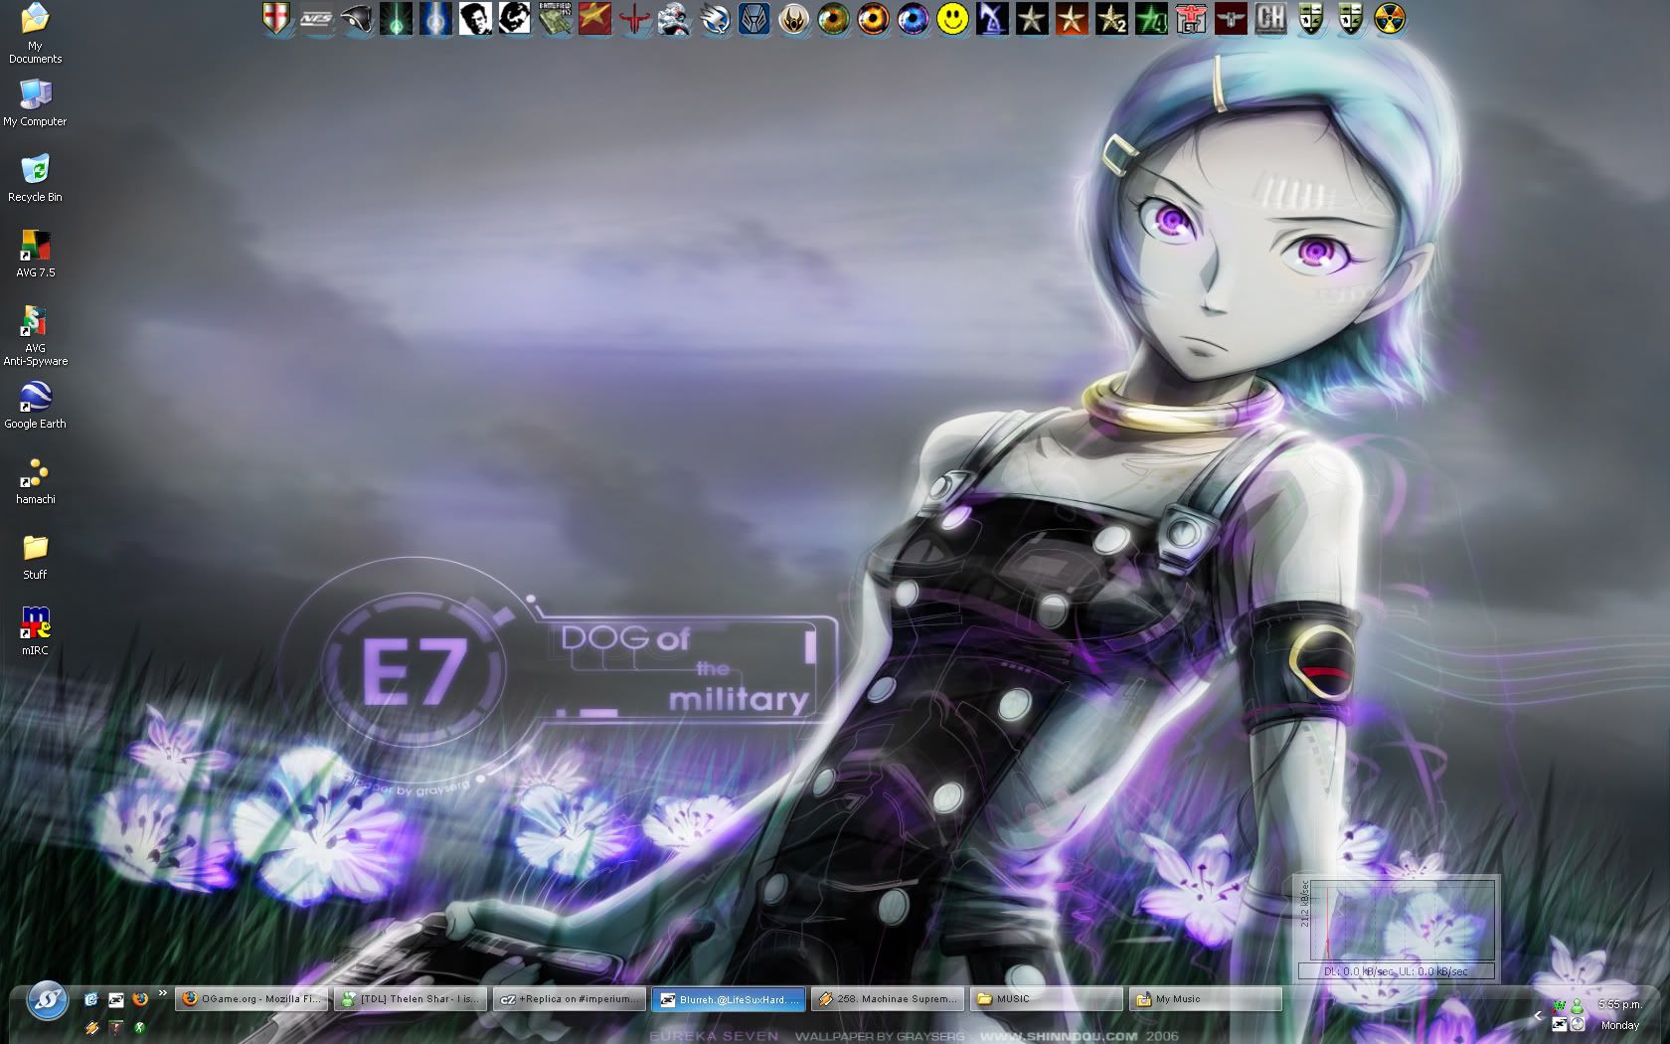The height and width of the screenshot is (1044, 1670).
Task: Switch to OGame.org Mozilla Firefox taskbar button
Action: click(251, 999)
